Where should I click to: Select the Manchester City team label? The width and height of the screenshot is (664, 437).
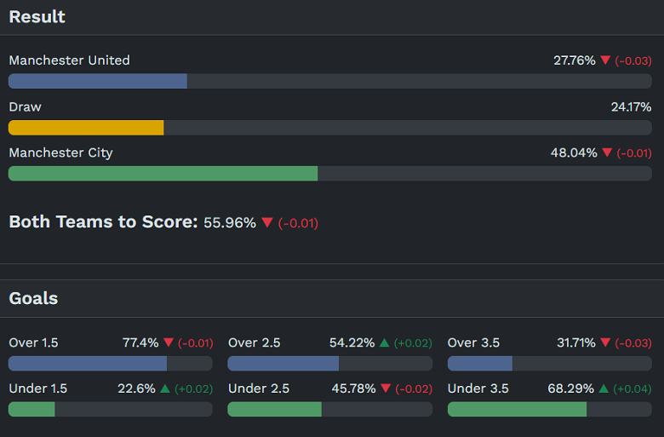[x=60, y=153]
